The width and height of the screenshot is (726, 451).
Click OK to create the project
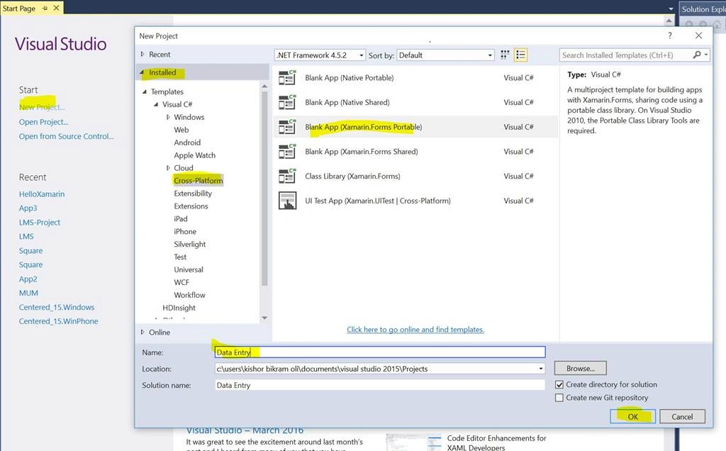tap(632, 417)
